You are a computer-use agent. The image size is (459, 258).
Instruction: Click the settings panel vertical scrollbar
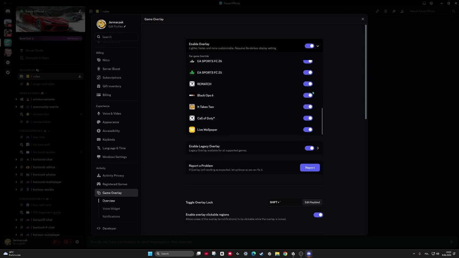click(366, 72)
